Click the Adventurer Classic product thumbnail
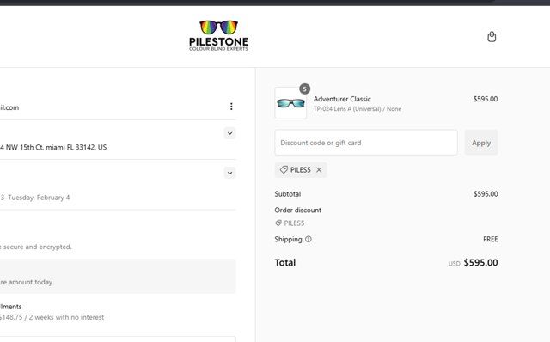The width and height of the screenshot is (550, 342). [290, 103]
